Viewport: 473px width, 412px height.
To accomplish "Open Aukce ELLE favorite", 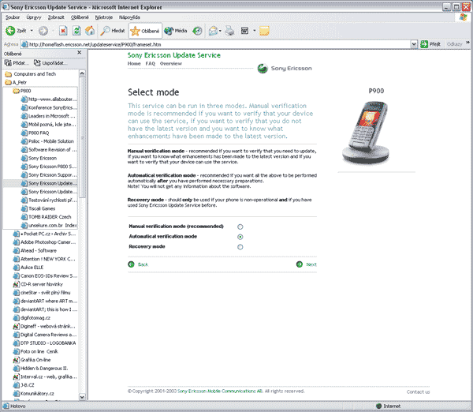I will pos(28,268).
